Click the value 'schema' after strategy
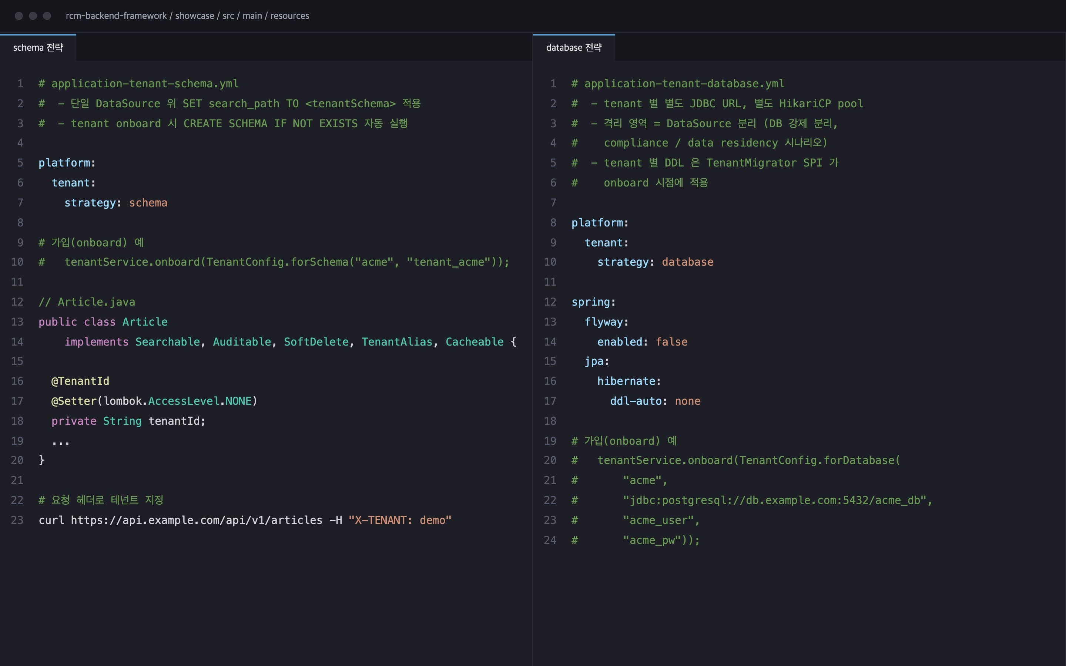Image resolution: width=1066 pixels, height=666 pixels. (x=148, y=203)
